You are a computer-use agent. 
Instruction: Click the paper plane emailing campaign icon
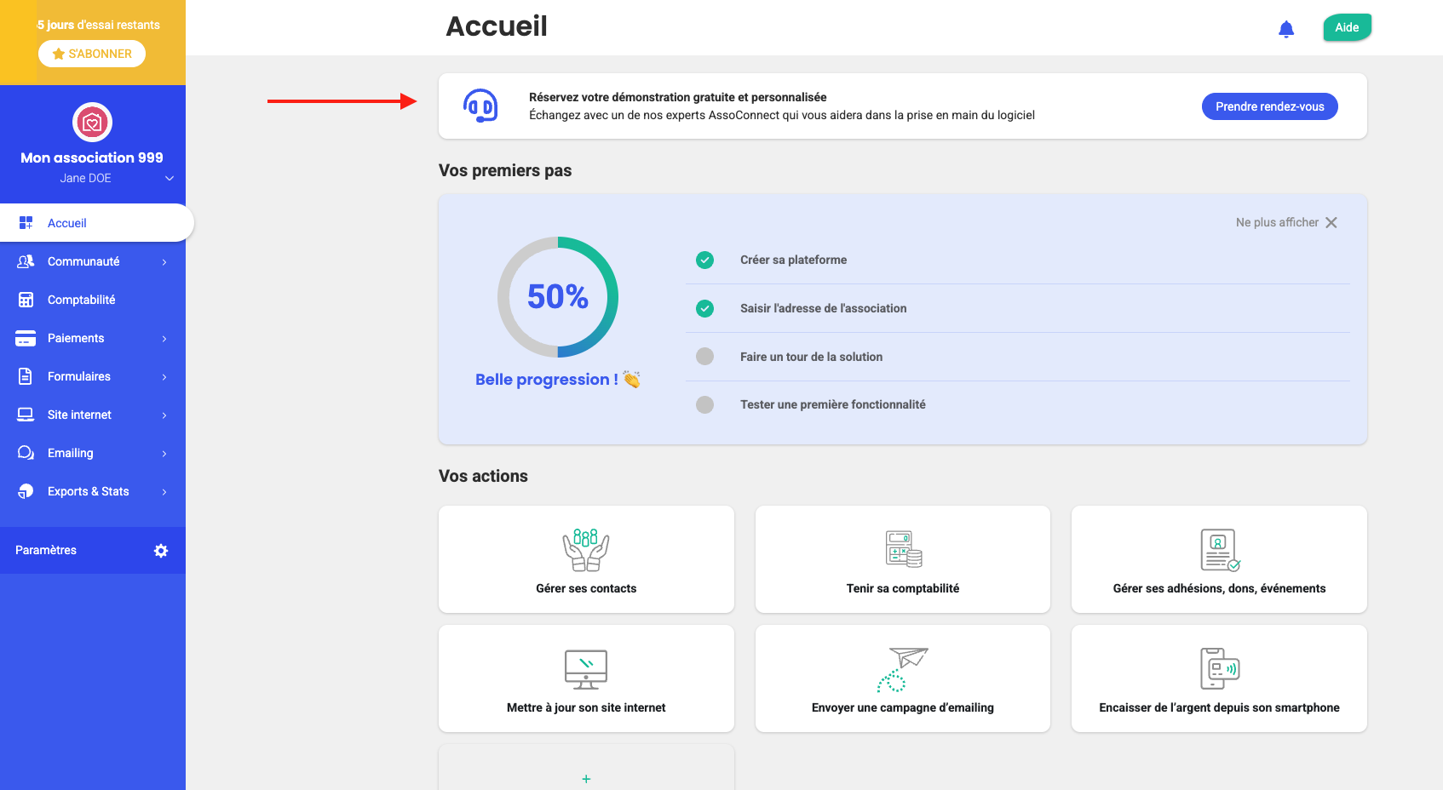pos(903,669)
